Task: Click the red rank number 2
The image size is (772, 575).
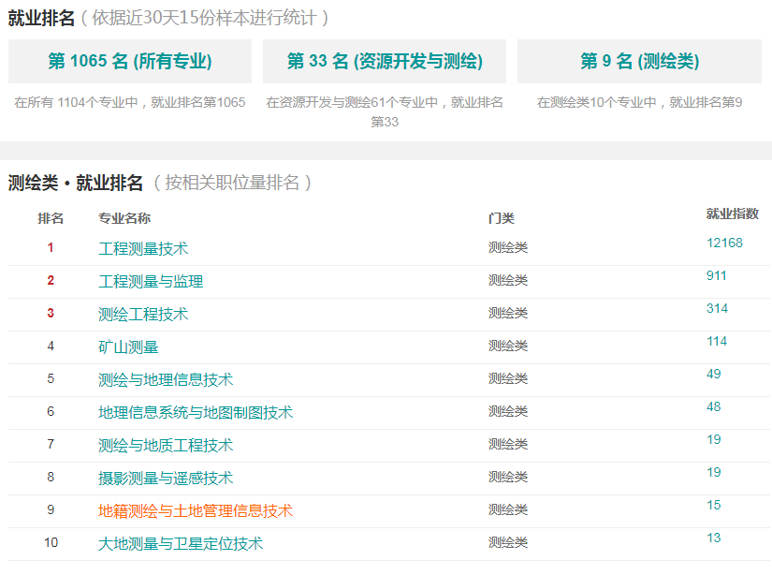Action: (51, 280)
